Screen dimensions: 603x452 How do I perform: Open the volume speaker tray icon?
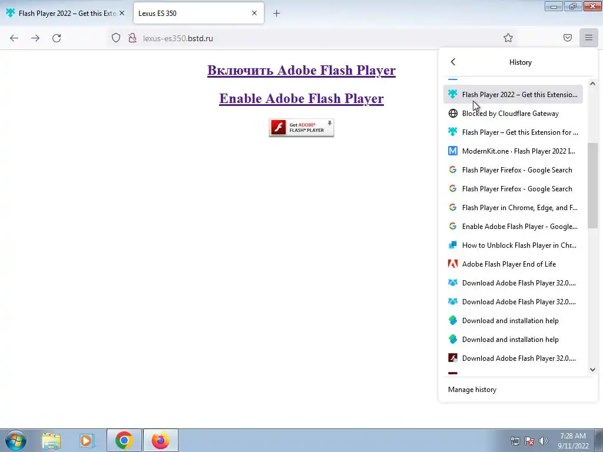(543, 441)
